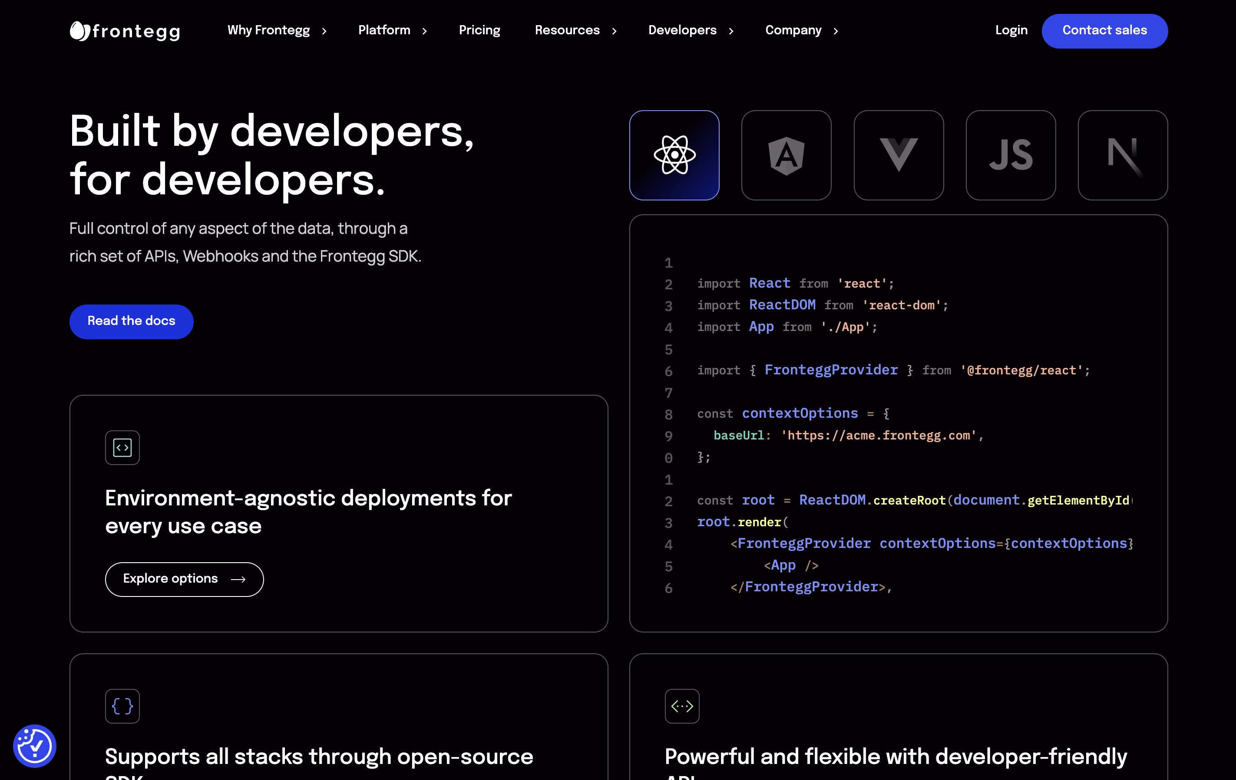1236x780 pixels.
Task: Open the Resources dropdown chevron
Action: coord(614,31)
